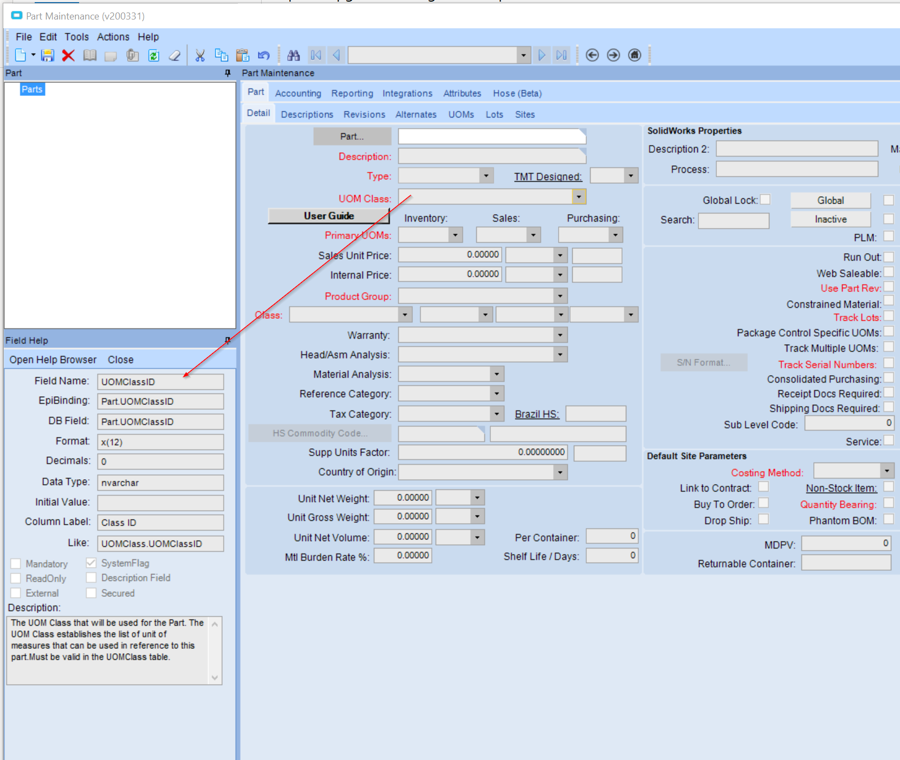Enable the Global Lock checkbox

pyautogui.click(x=765, y=199)
